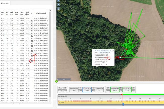Click the map compass rotation button
The width and height of the screenshot is (164, 109).
point(59,9)
